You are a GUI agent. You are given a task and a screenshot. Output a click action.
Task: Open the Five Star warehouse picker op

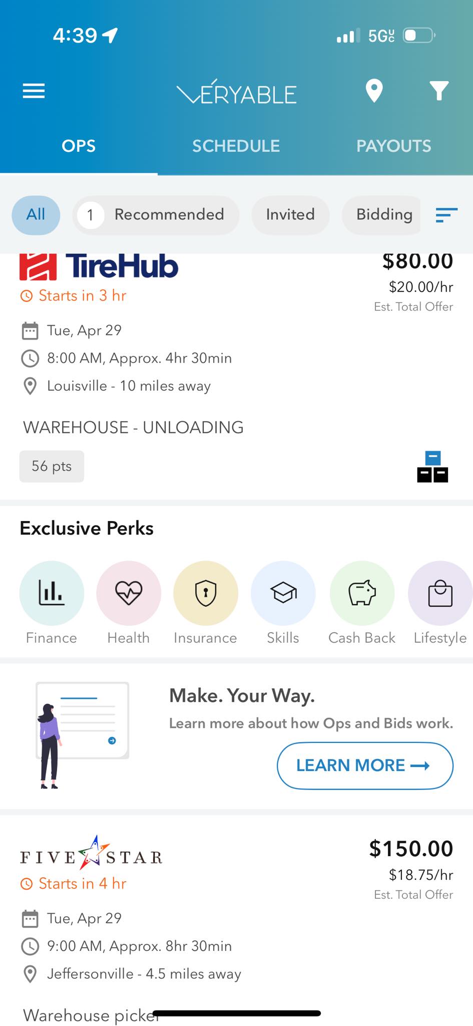[x=236, y=922]
